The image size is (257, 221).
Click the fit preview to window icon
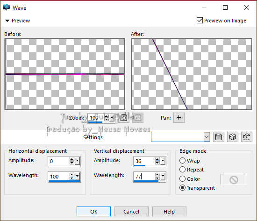pyautogui.click(x=124, y=118)
